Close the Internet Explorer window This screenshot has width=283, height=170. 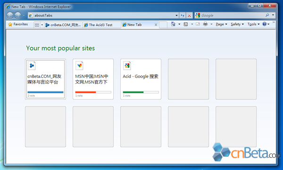click(x=270, y=6)
